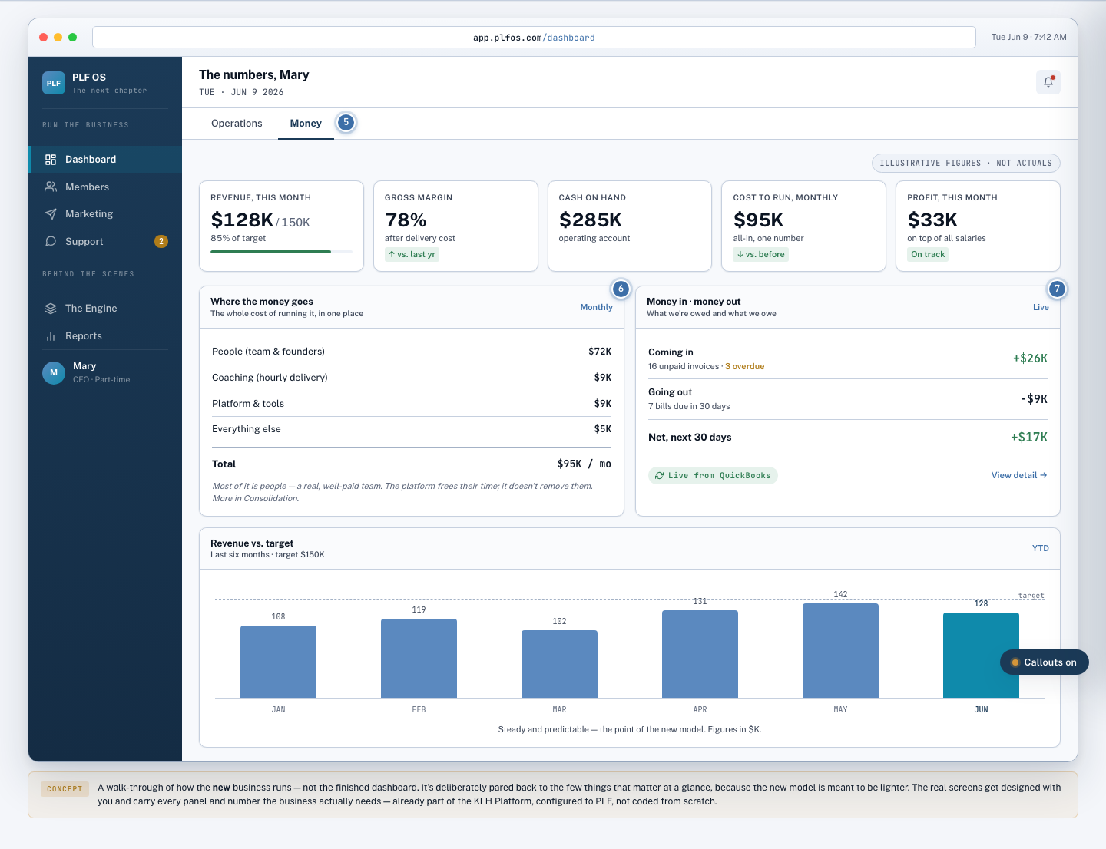Click the APR revenue bar
The image size is (1106, 849).
tap(700, 654)
